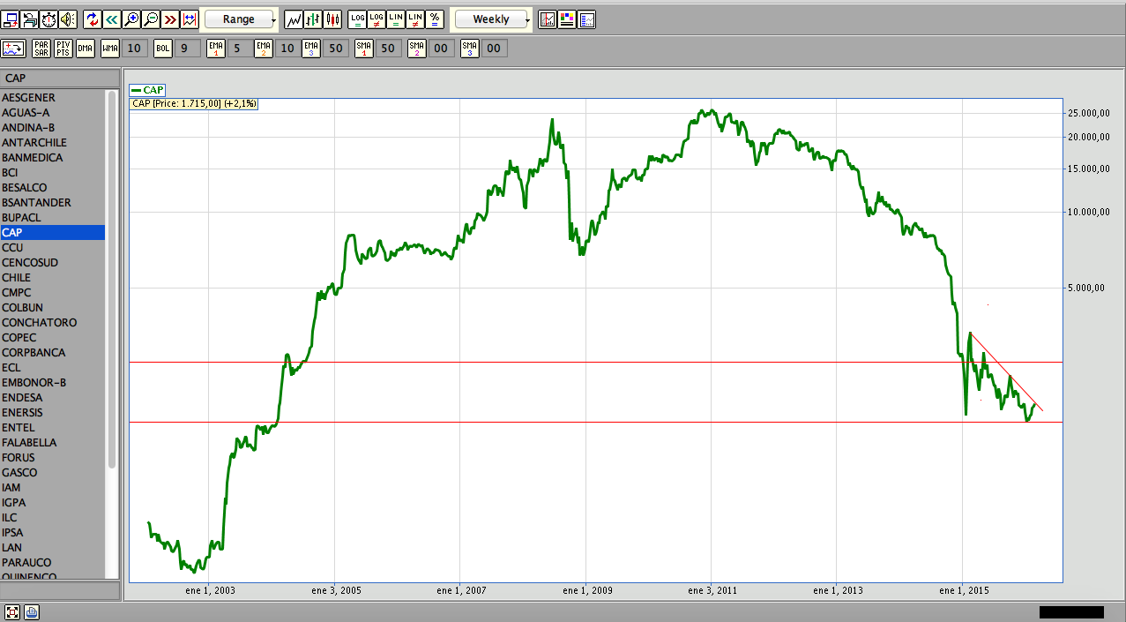Toggle the speaker sound icon

click(69, 19)
